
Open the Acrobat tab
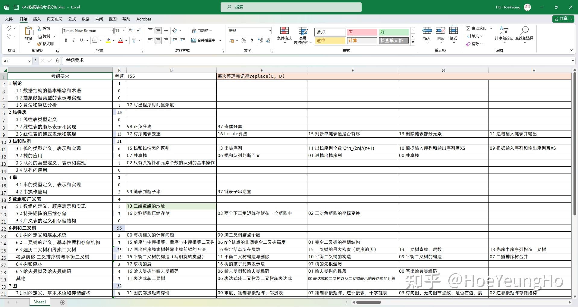click(x=144, y=19)
